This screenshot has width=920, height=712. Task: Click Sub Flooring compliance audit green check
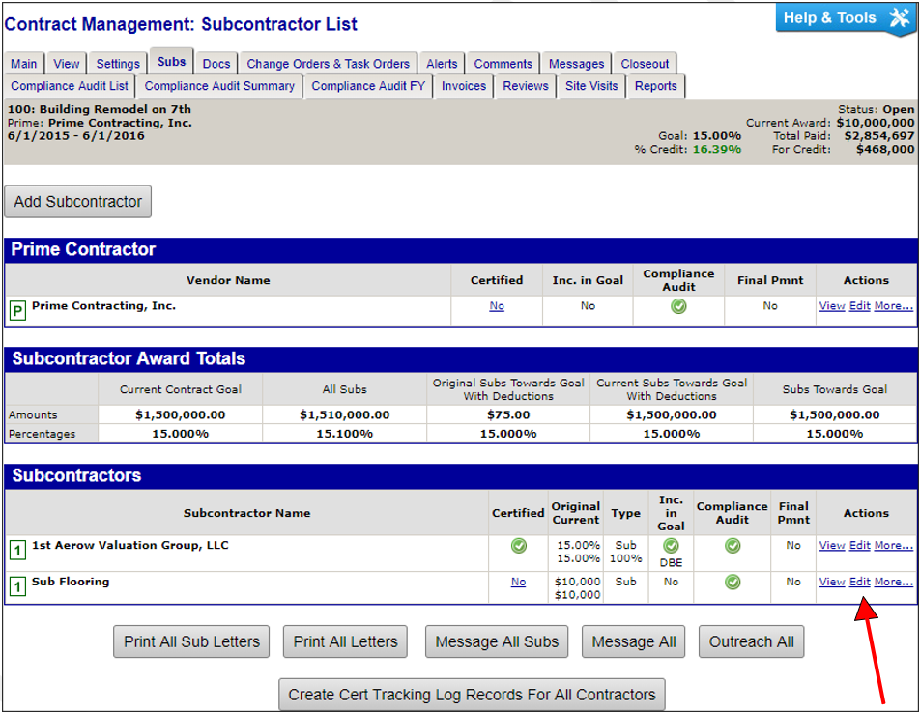pyautogui.click(x=733, y=582)
